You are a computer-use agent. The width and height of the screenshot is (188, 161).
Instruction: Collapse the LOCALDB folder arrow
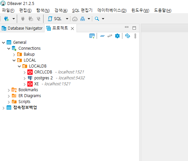19,66
